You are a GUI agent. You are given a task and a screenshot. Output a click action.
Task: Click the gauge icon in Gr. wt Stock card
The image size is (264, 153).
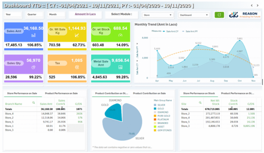click(x=120, y=35)
